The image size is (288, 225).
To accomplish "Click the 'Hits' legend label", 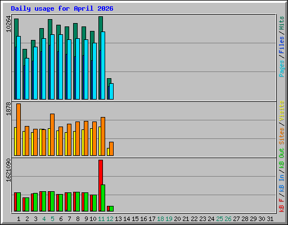I will pos(281,23).
